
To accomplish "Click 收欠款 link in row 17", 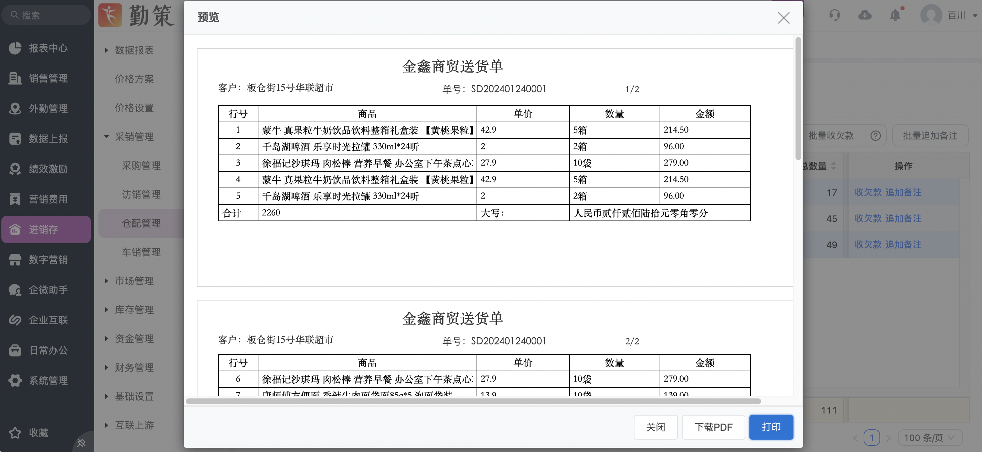I will click(868, 192).
